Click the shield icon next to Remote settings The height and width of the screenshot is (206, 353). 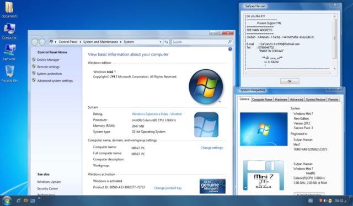tap(34, 66)
